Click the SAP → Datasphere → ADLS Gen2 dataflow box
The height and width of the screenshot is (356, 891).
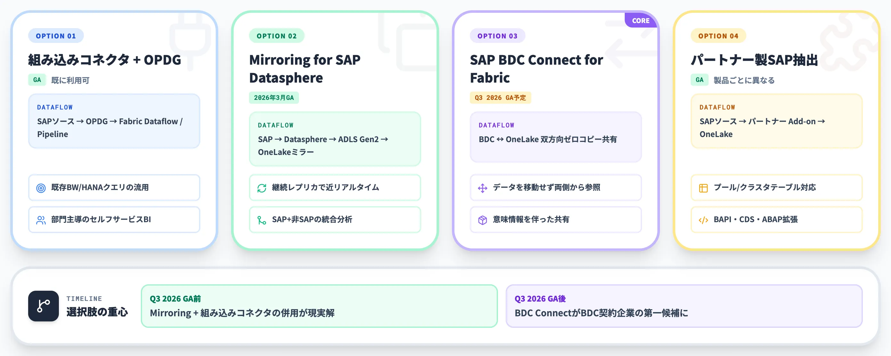(x=335, y=139)
